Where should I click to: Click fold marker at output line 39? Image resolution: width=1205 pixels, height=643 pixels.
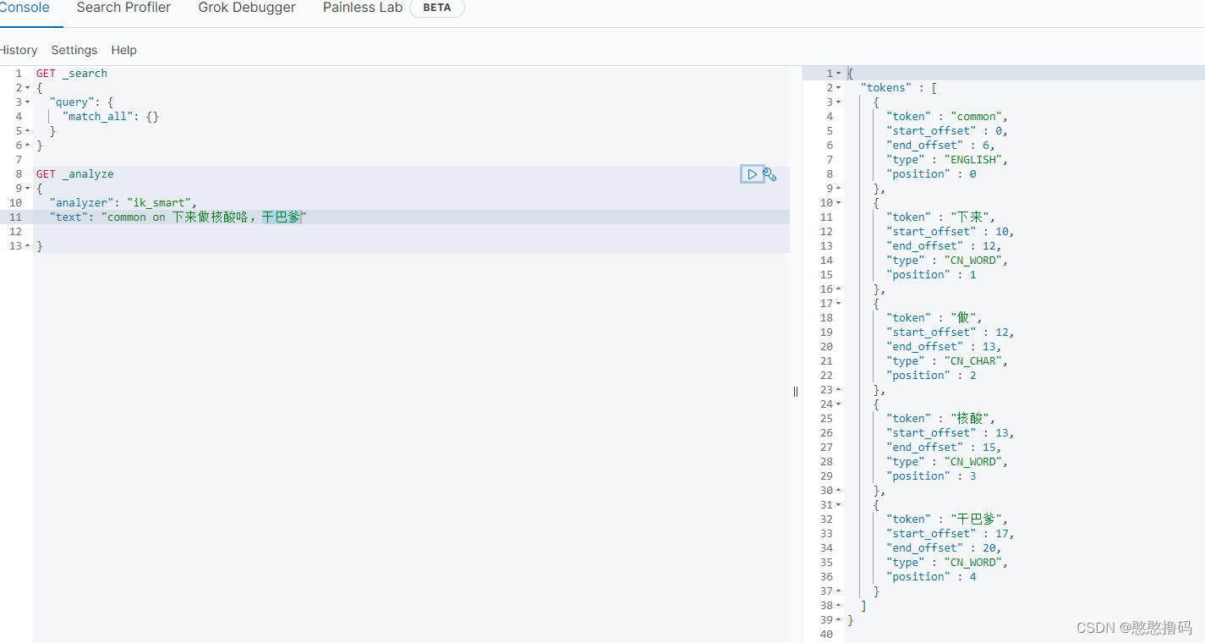tap(838, 620)
